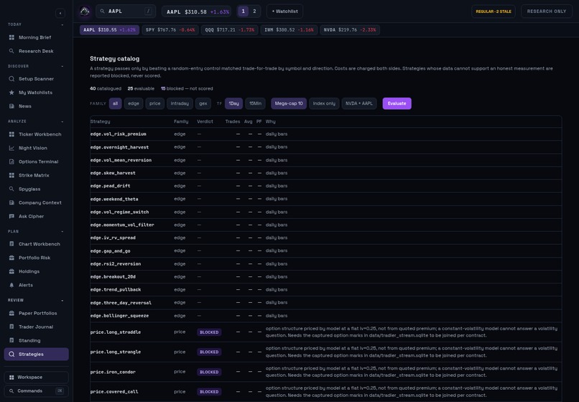579x402 pixels.
Task: Click Chart Workbench icon
Action: [11, 244]
